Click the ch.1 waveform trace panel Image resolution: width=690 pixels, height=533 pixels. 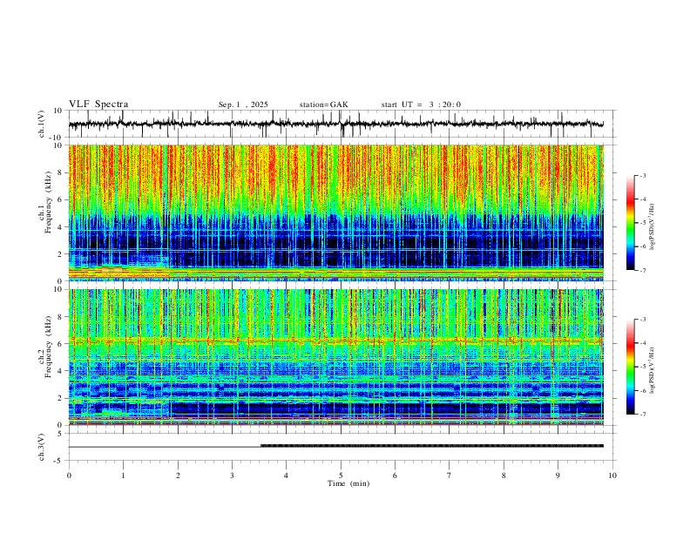342,124
